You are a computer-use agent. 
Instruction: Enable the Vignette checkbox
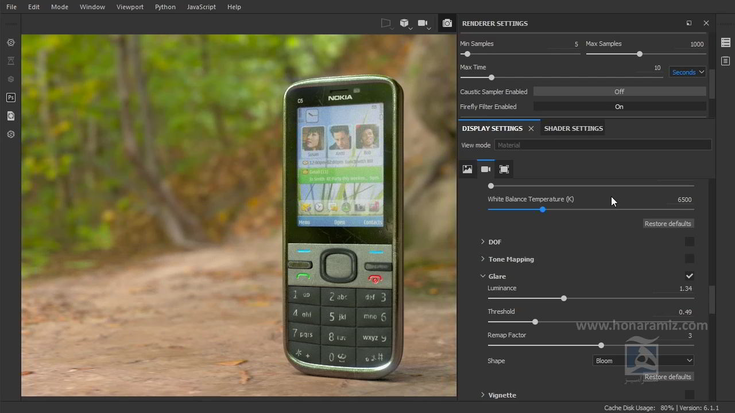(x=690, y=395)
